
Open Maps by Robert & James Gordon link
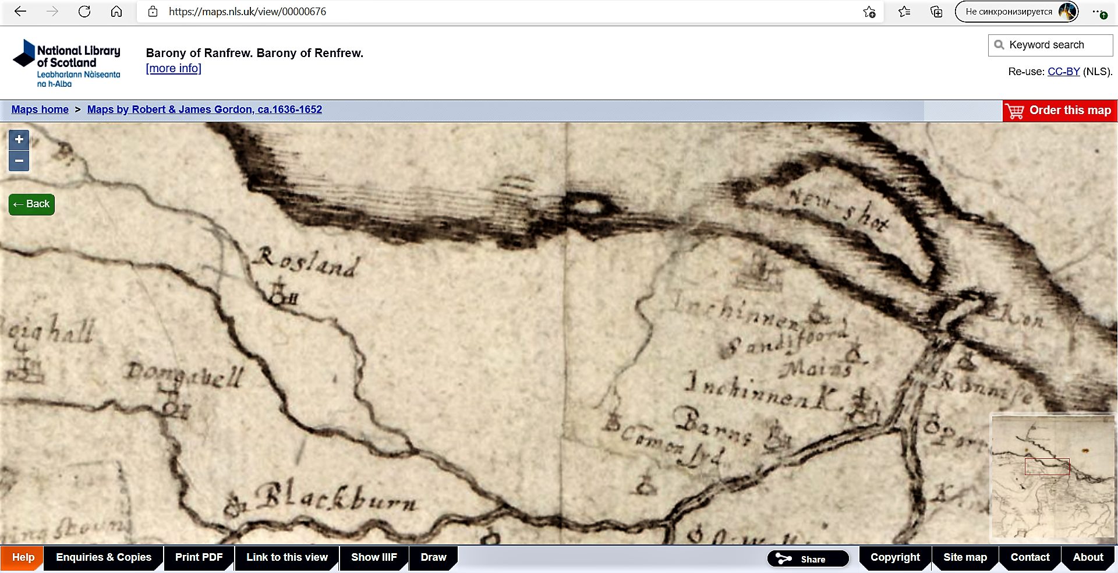point(204,109)
